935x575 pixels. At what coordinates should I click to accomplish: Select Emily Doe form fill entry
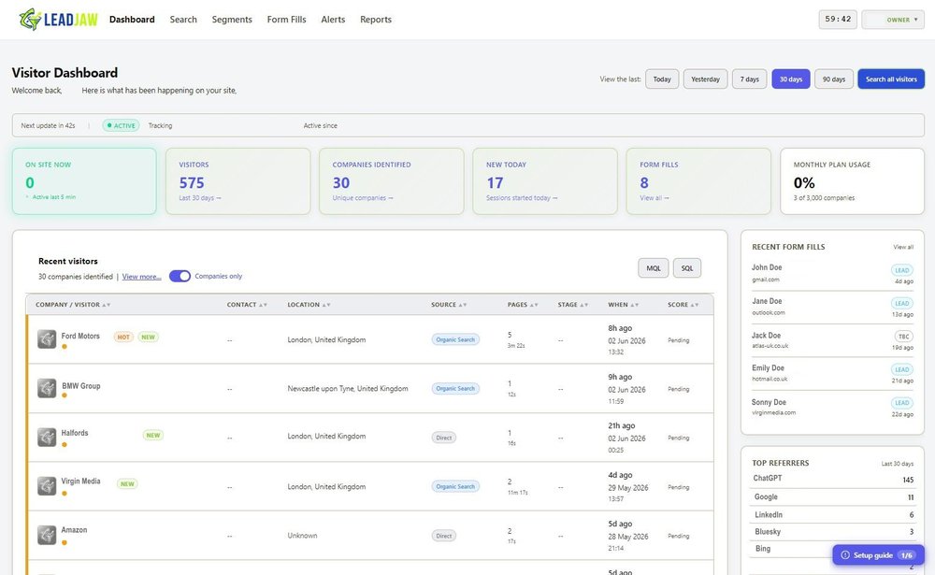pos(832,374)
